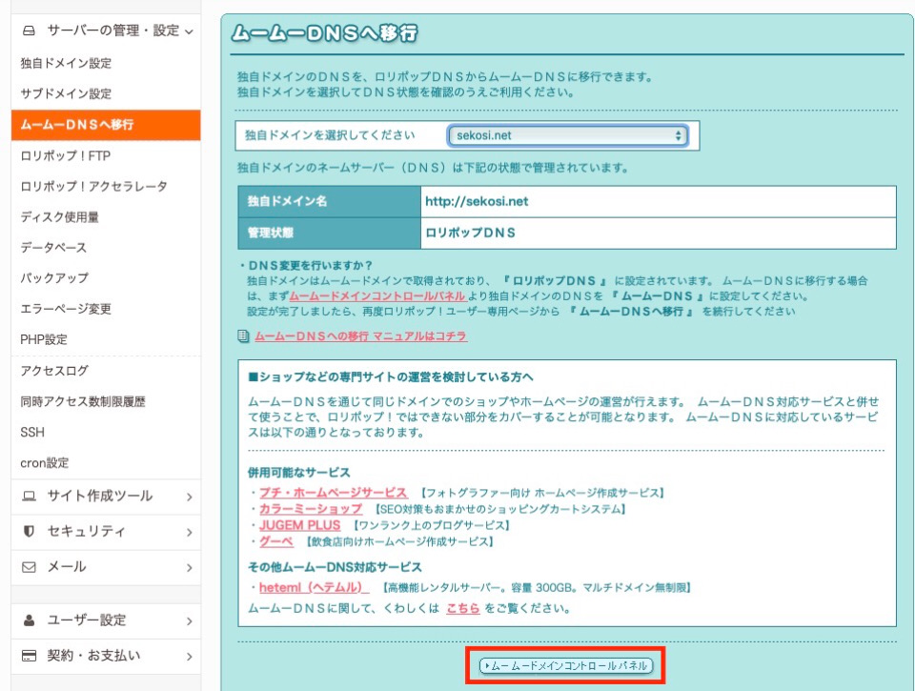
Task: Click the person icon beside ユーザー設定
Action: [29, 620]
